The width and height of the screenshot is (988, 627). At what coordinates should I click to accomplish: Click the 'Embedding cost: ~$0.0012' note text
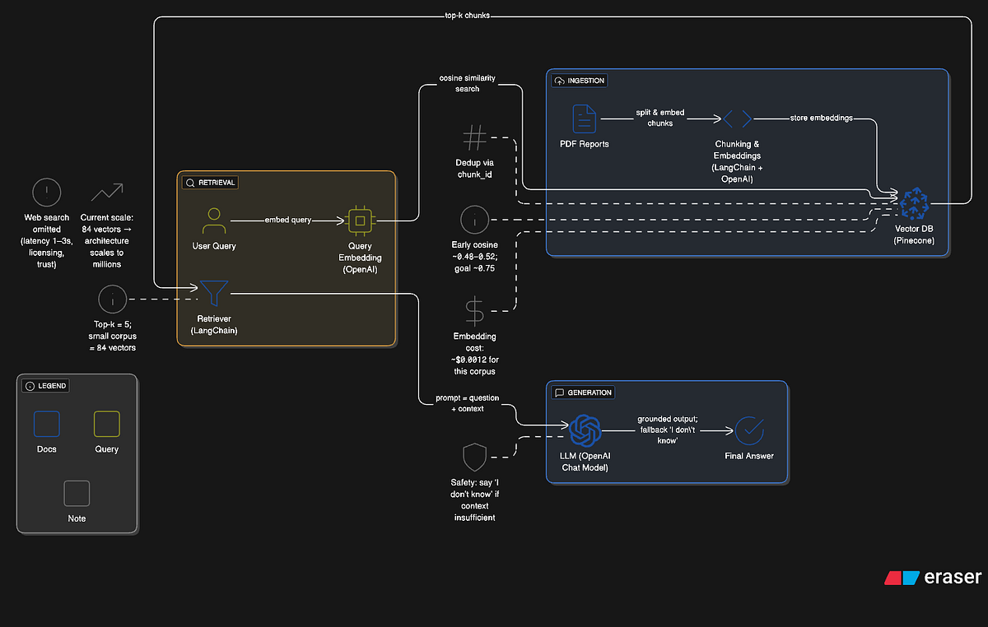(x=474, y=354)
